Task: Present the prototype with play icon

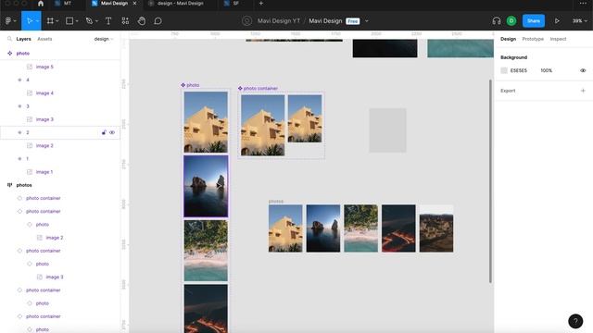Action: tap(557, 21)
